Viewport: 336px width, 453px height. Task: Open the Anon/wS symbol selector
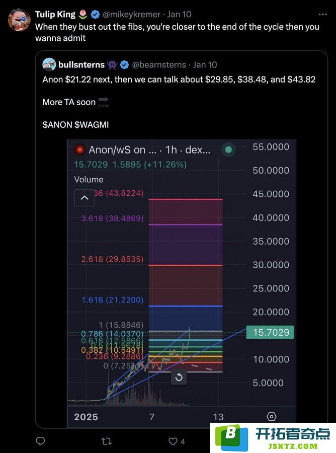pyautogui.click(x=121, y=149)
